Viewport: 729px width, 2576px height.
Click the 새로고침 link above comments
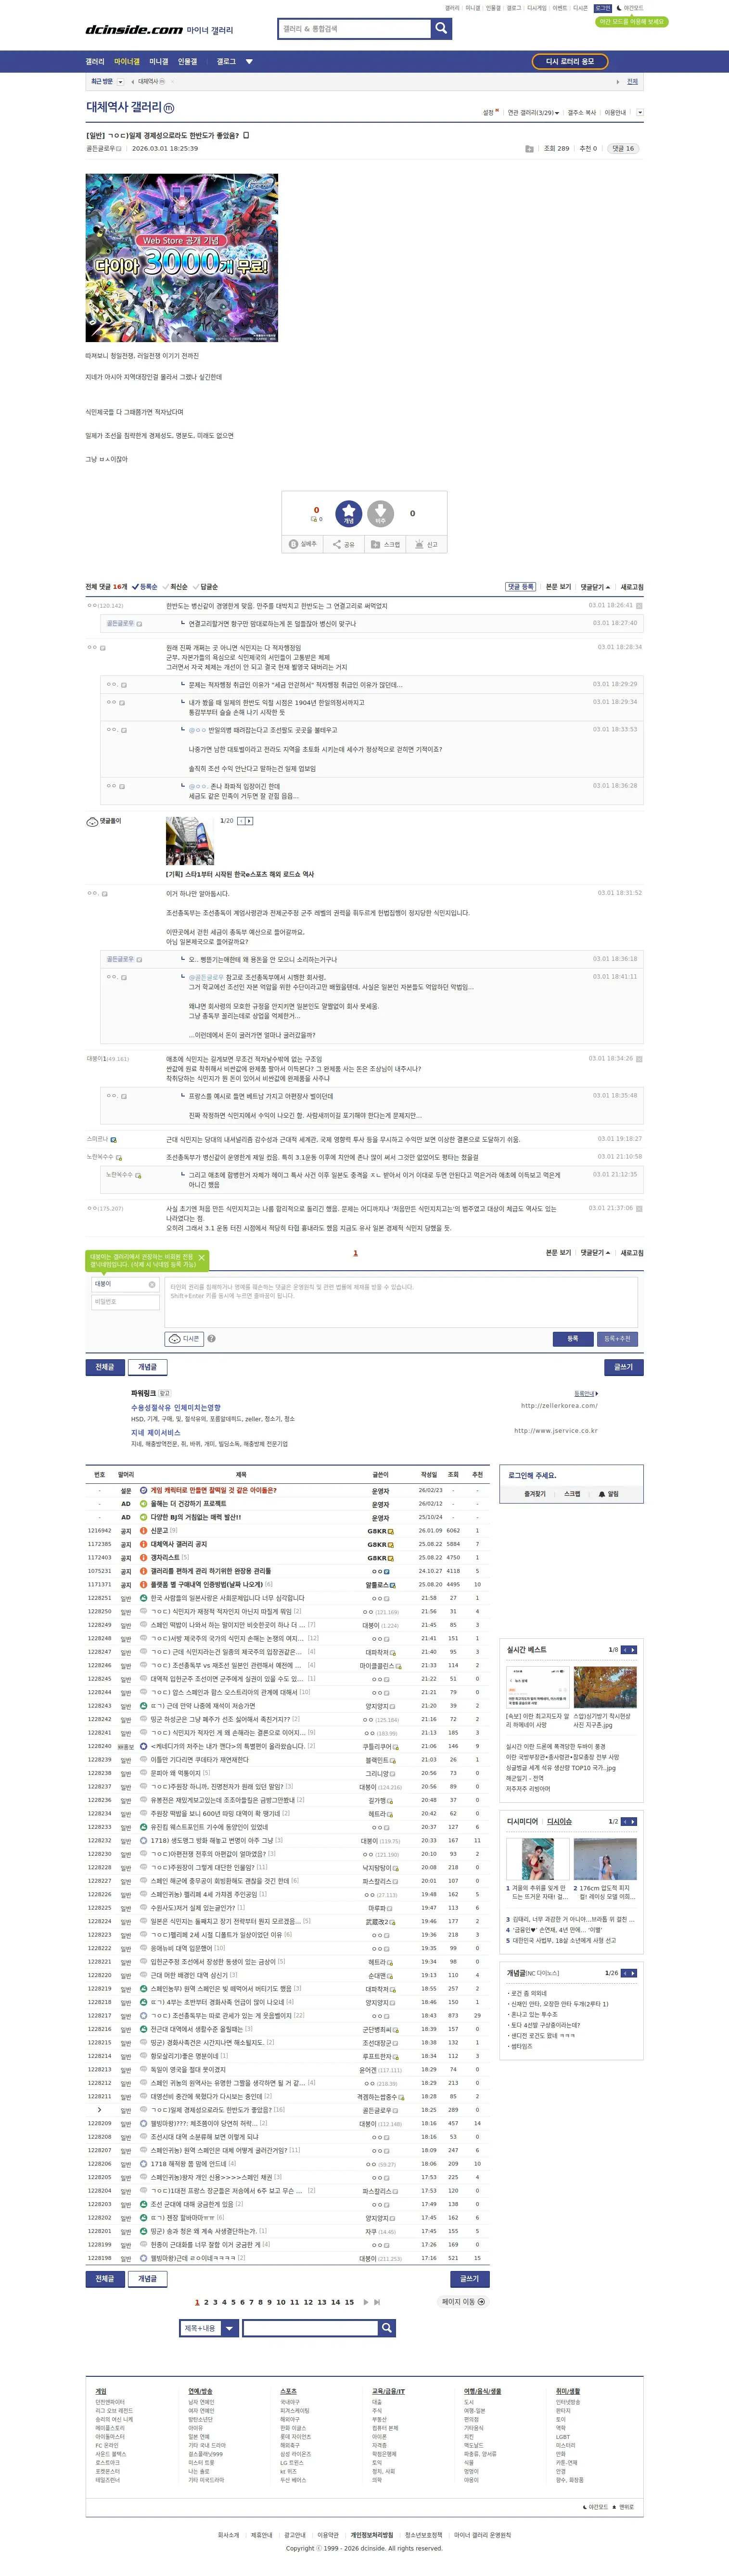tap(632, 587)
